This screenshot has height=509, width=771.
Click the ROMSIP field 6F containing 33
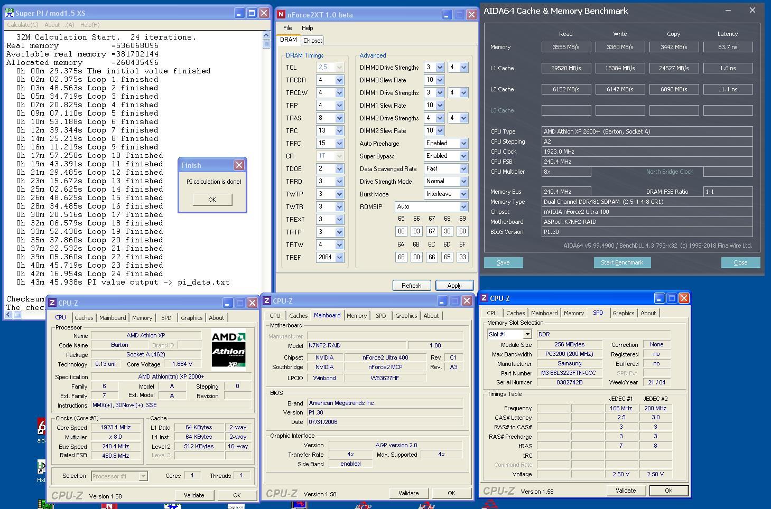pos(462,257)
